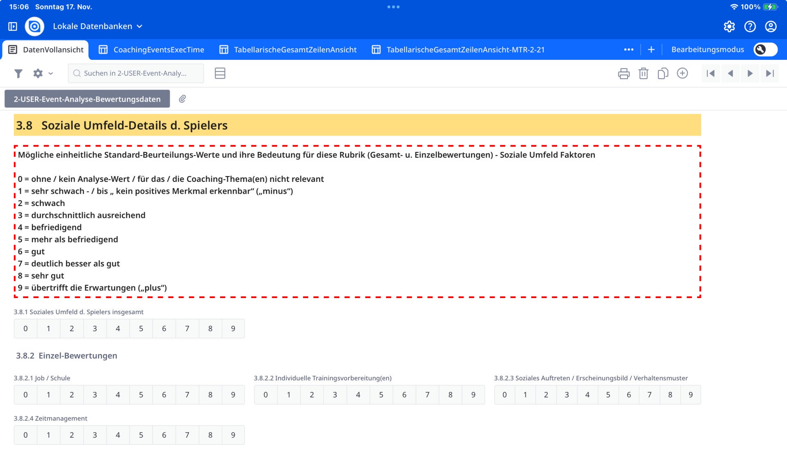Toggle sidebar panel icon
Viewport: 787px width, 450px height.
(13, 26)
